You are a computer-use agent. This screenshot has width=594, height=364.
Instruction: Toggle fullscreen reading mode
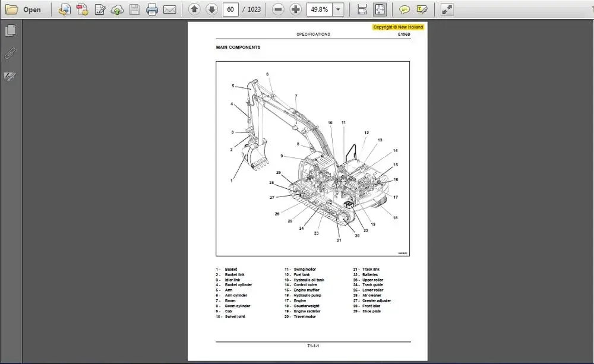click(447, 9)
